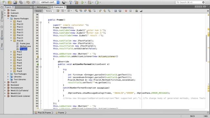Switch to Frame.java tab
The height and width of the screenshot is (118, 210).
58,7
